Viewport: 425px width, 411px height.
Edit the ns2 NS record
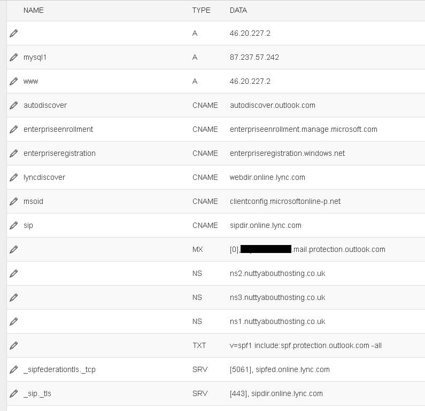click(x=13, y=273)
